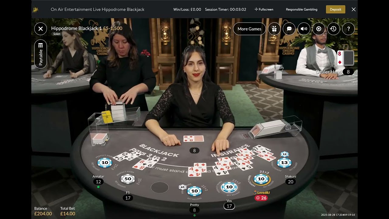Click the 10 chip at Vos's seat
This screenshot has height=219, width=389.
pyautogui.click(x=229, y=187)
